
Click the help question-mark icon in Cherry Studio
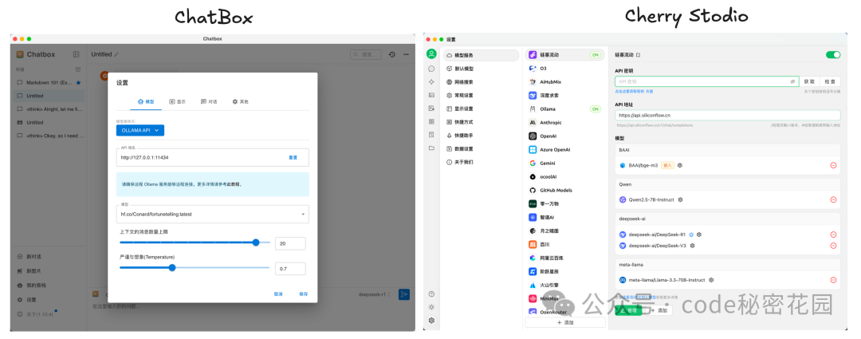[x=431, y=294]
